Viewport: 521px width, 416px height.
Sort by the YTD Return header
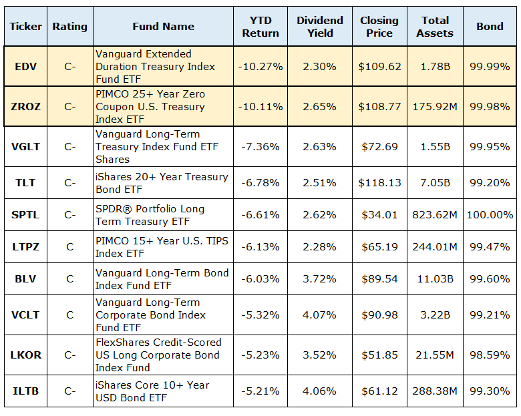click(260, 27)
